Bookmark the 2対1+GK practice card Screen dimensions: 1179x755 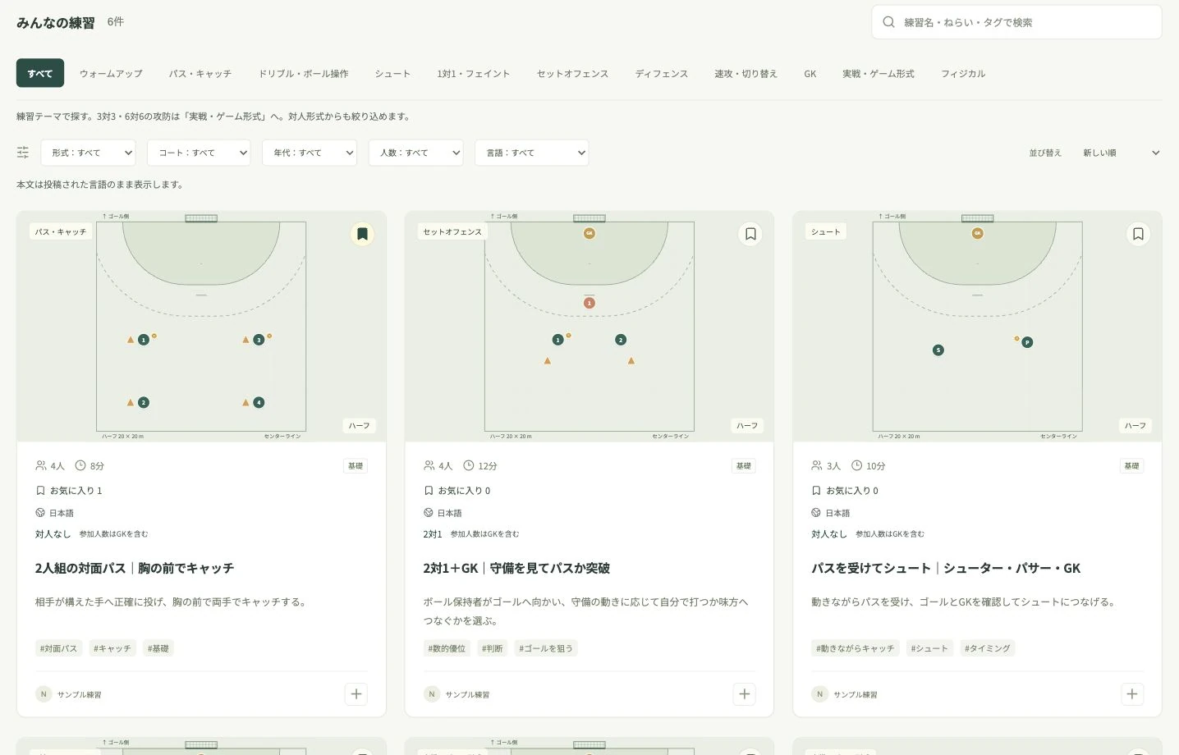coord(750,234)
